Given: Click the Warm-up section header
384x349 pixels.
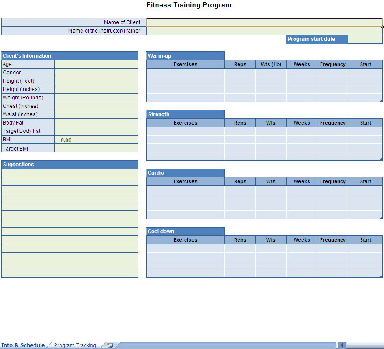Looking at the screenshot, I should [186, 56].
